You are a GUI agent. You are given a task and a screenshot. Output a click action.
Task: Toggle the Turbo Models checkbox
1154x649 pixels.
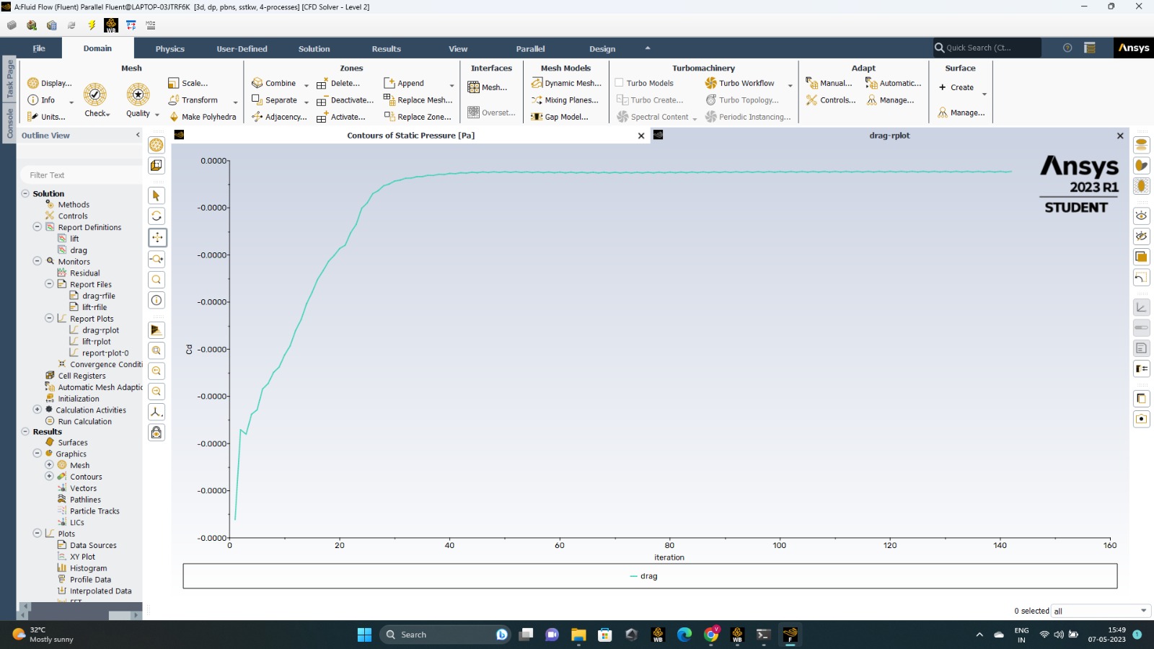pos(619,82)
